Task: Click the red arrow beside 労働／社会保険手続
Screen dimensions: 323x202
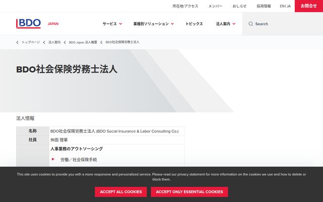Action: coord(53,159)
